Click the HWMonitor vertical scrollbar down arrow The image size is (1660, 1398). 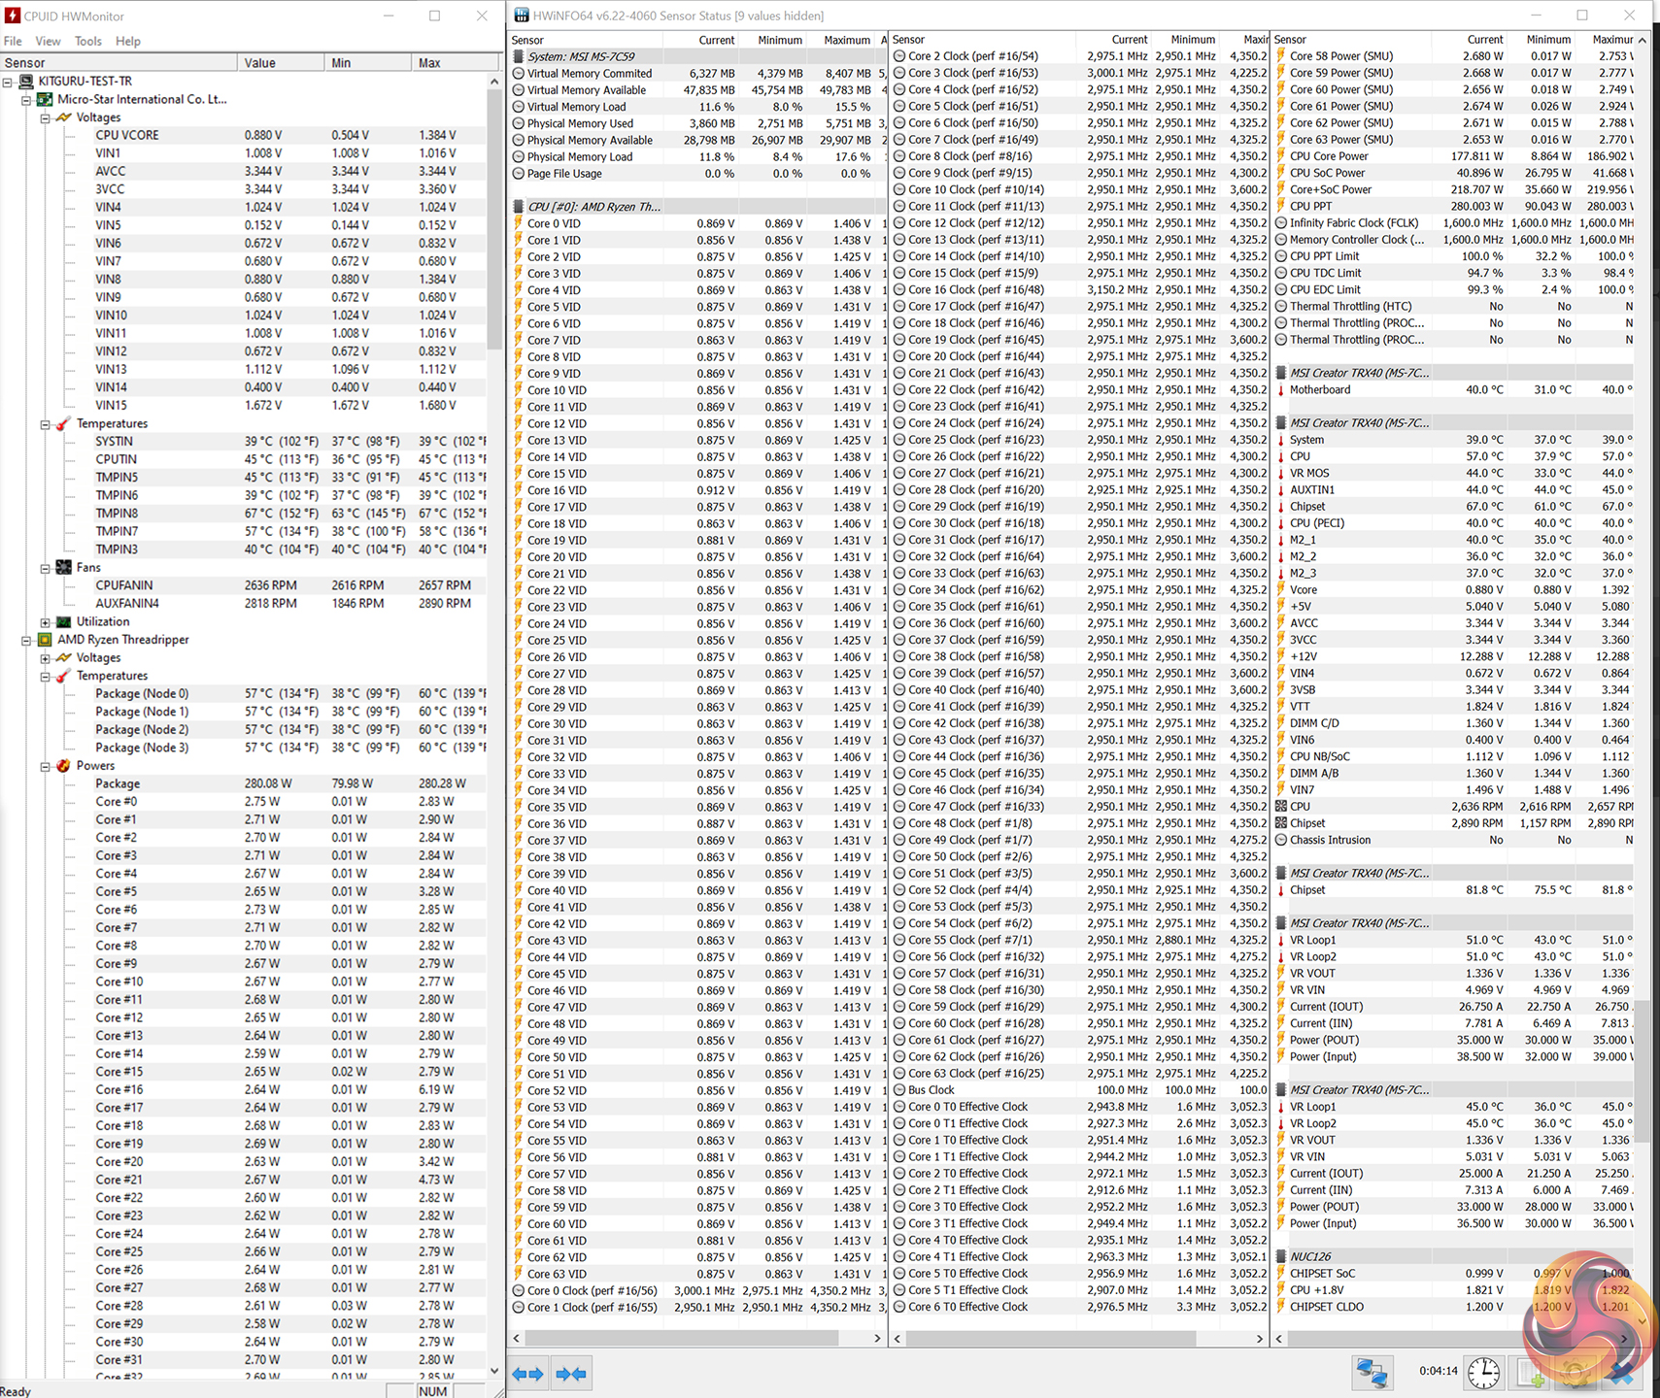click(494, 1371)
